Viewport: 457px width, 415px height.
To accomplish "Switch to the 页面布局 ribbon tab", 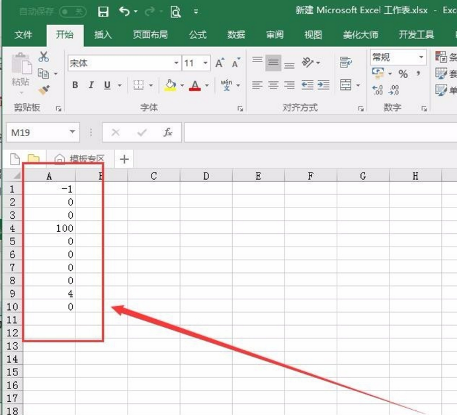I will 150,35.
